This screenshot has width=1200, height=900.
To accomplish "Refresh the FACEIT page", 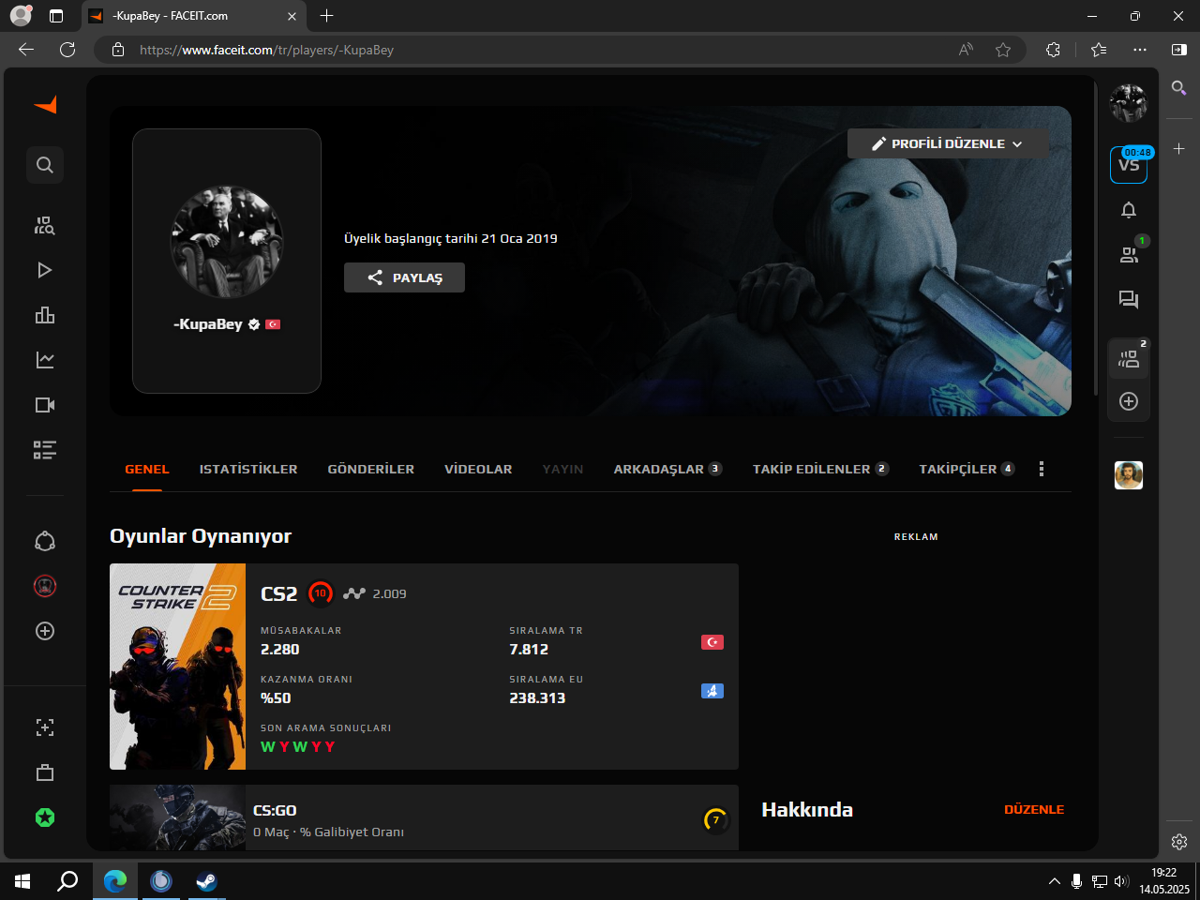I will 67,50.
